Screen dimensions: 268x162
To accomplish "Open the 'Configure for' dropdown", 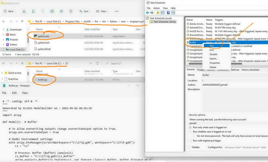I will point(246,147).
